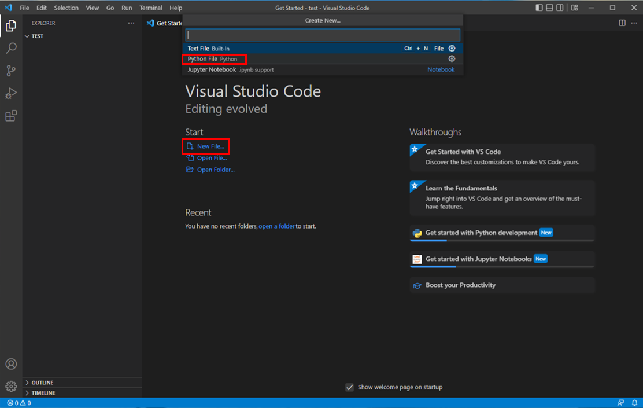Click the Create New search input field
The height and width of the screenshot is (408, 643).
322,35
